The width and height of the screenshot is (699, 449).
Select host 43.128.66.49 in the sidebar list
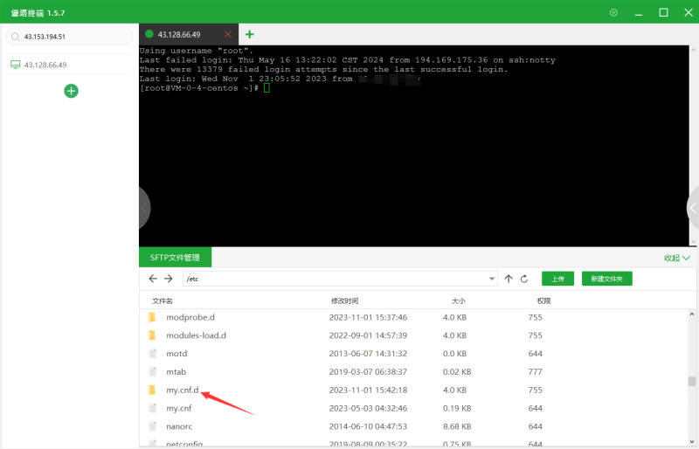click(x=69, y=65)
